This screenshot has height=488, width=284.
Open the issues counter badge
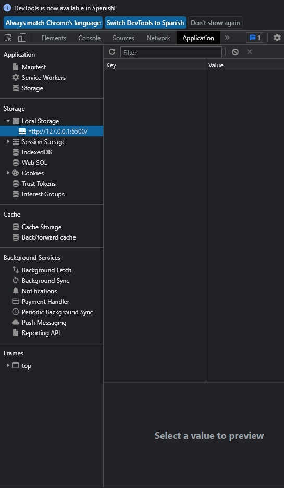point(255,38)
